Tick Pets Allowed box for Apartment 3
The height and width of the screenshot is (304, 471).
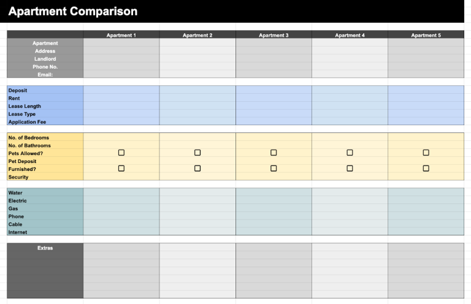[274, 153]
